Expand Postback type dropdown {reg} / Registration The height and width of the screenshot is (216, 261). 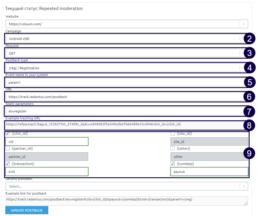tap(123, 68)
